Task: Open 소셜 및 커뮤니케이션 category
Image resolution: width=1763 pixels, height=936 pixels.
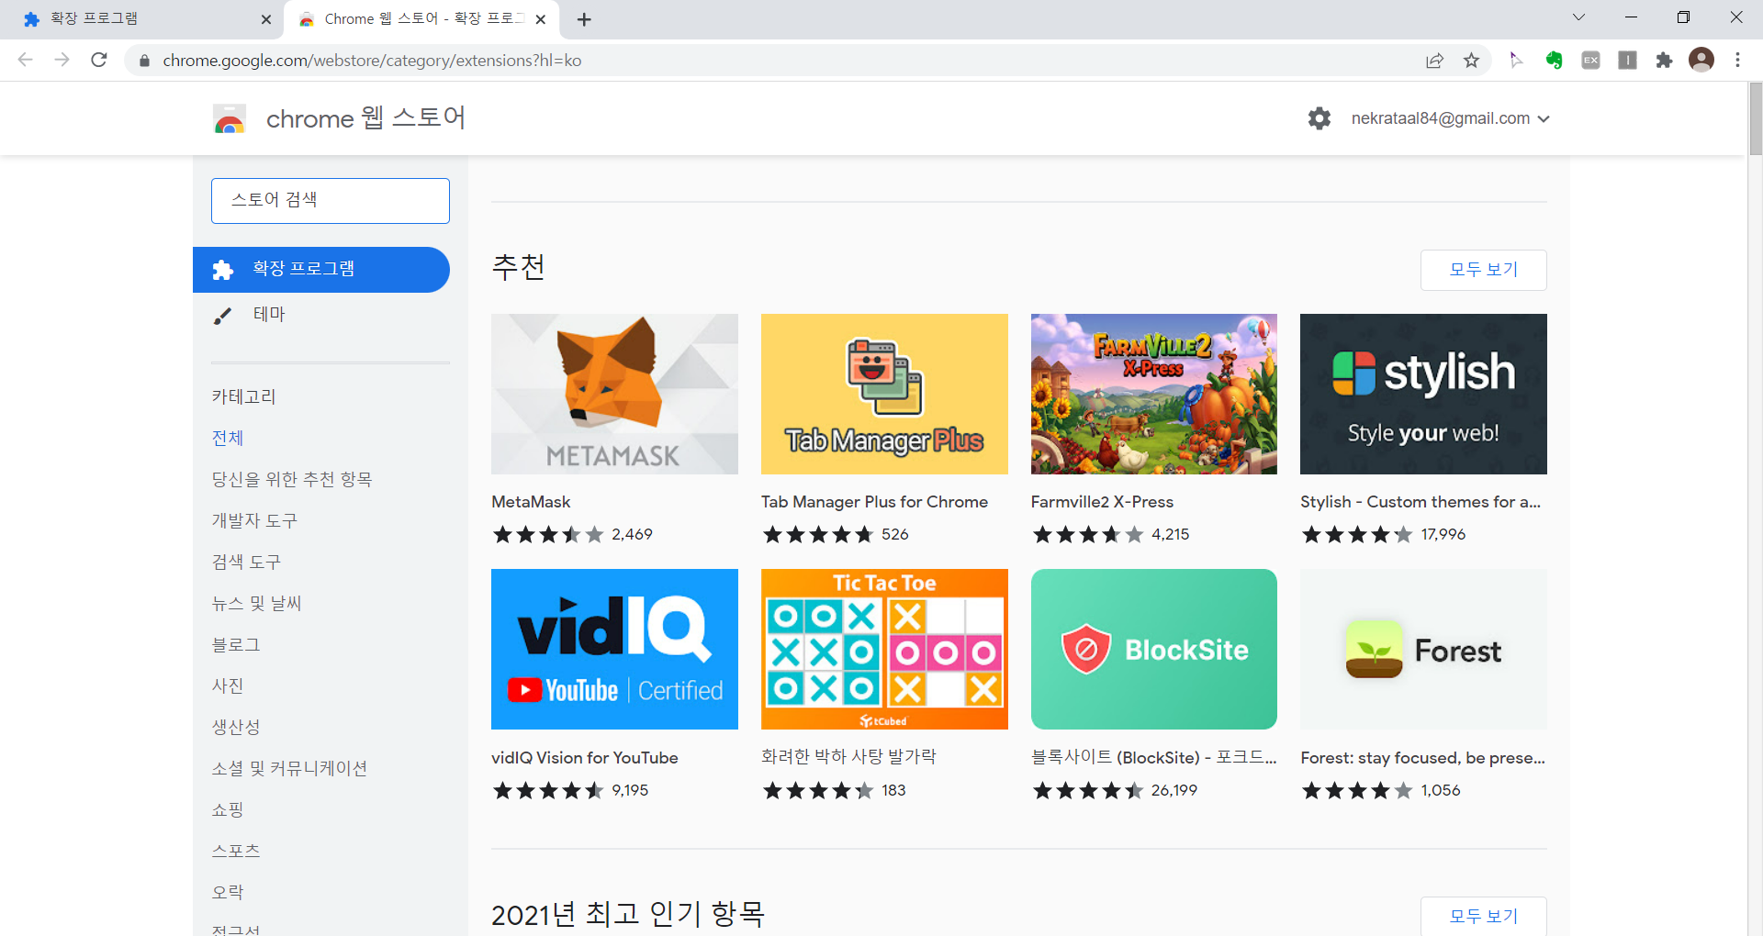Action: 289,769
